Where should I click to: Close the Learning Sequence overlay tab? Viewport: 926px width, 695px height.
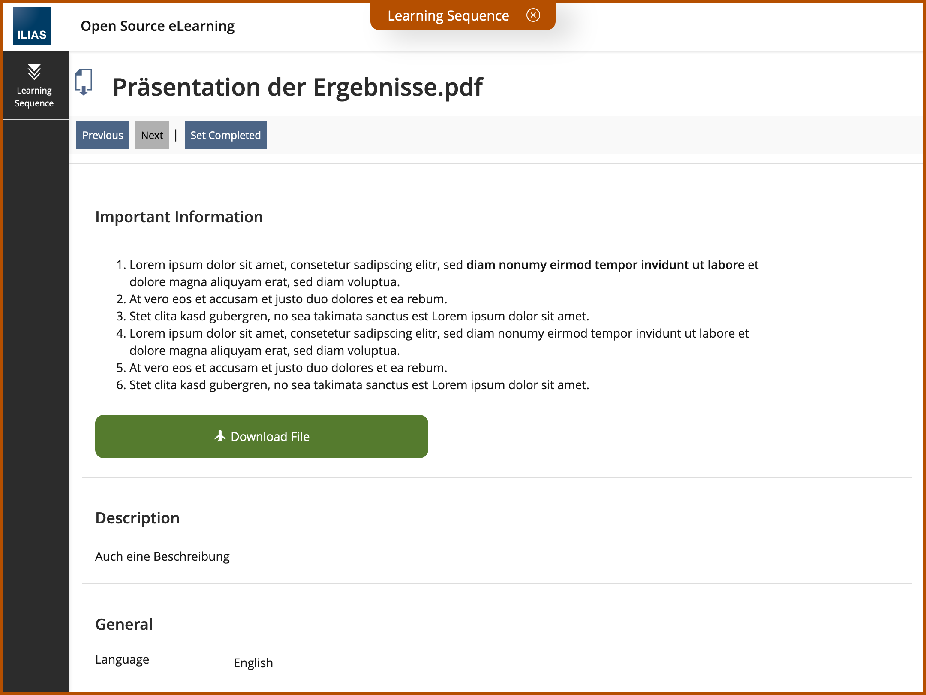point(533,15)
